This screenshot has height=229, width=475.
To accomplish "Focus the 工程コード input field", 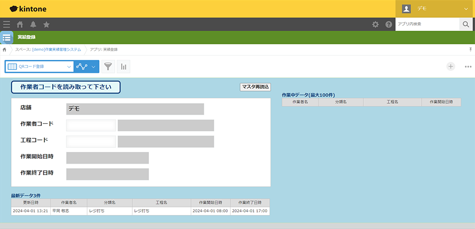I will 91,141.
